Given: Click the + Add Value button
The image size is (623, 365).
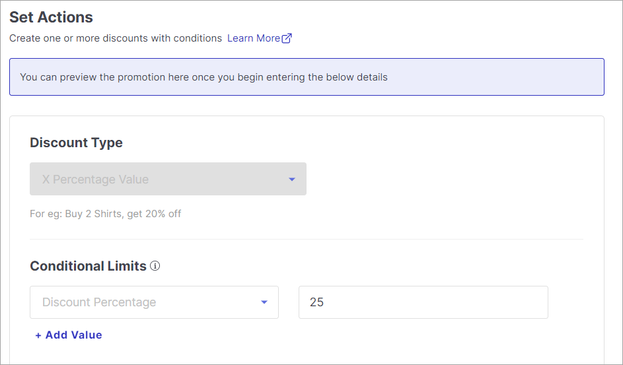Looking at the screenshot, I should point(69,335).
